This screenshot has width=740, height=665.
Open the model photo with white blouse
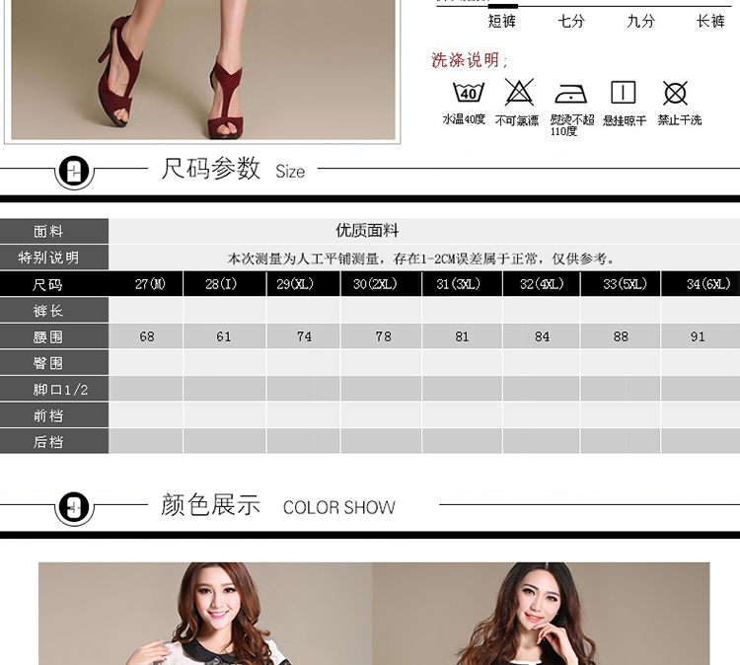[205, 614]
